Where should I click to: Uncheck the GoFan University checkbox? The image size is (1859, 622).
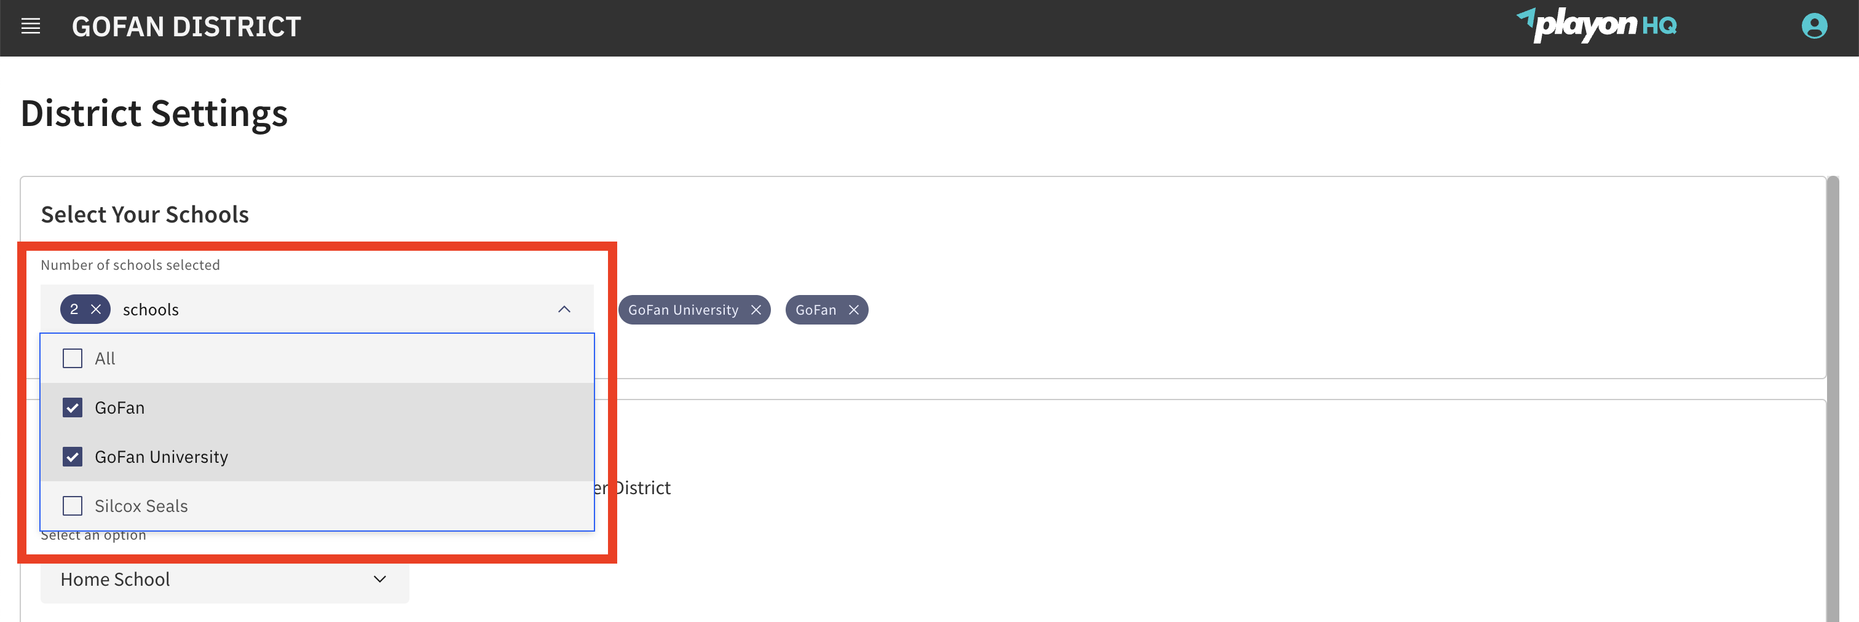[x=73, y=457]
